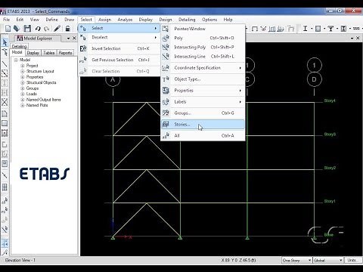
Task: Click the Redo arrow icon
Action: pyautogui.click(x=47, y=29)
